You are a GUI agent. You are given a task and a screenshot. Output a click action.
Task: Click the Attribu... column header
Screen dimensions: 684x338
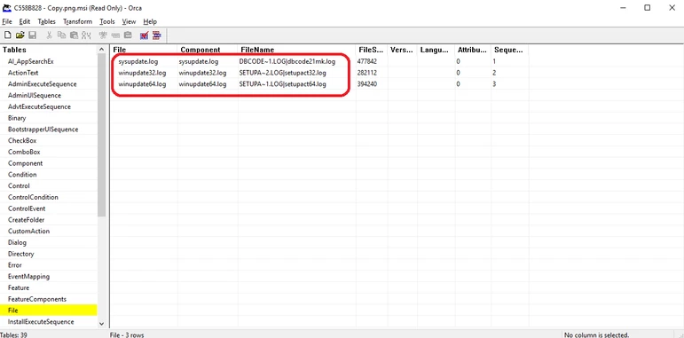click(x=474, y=50)
